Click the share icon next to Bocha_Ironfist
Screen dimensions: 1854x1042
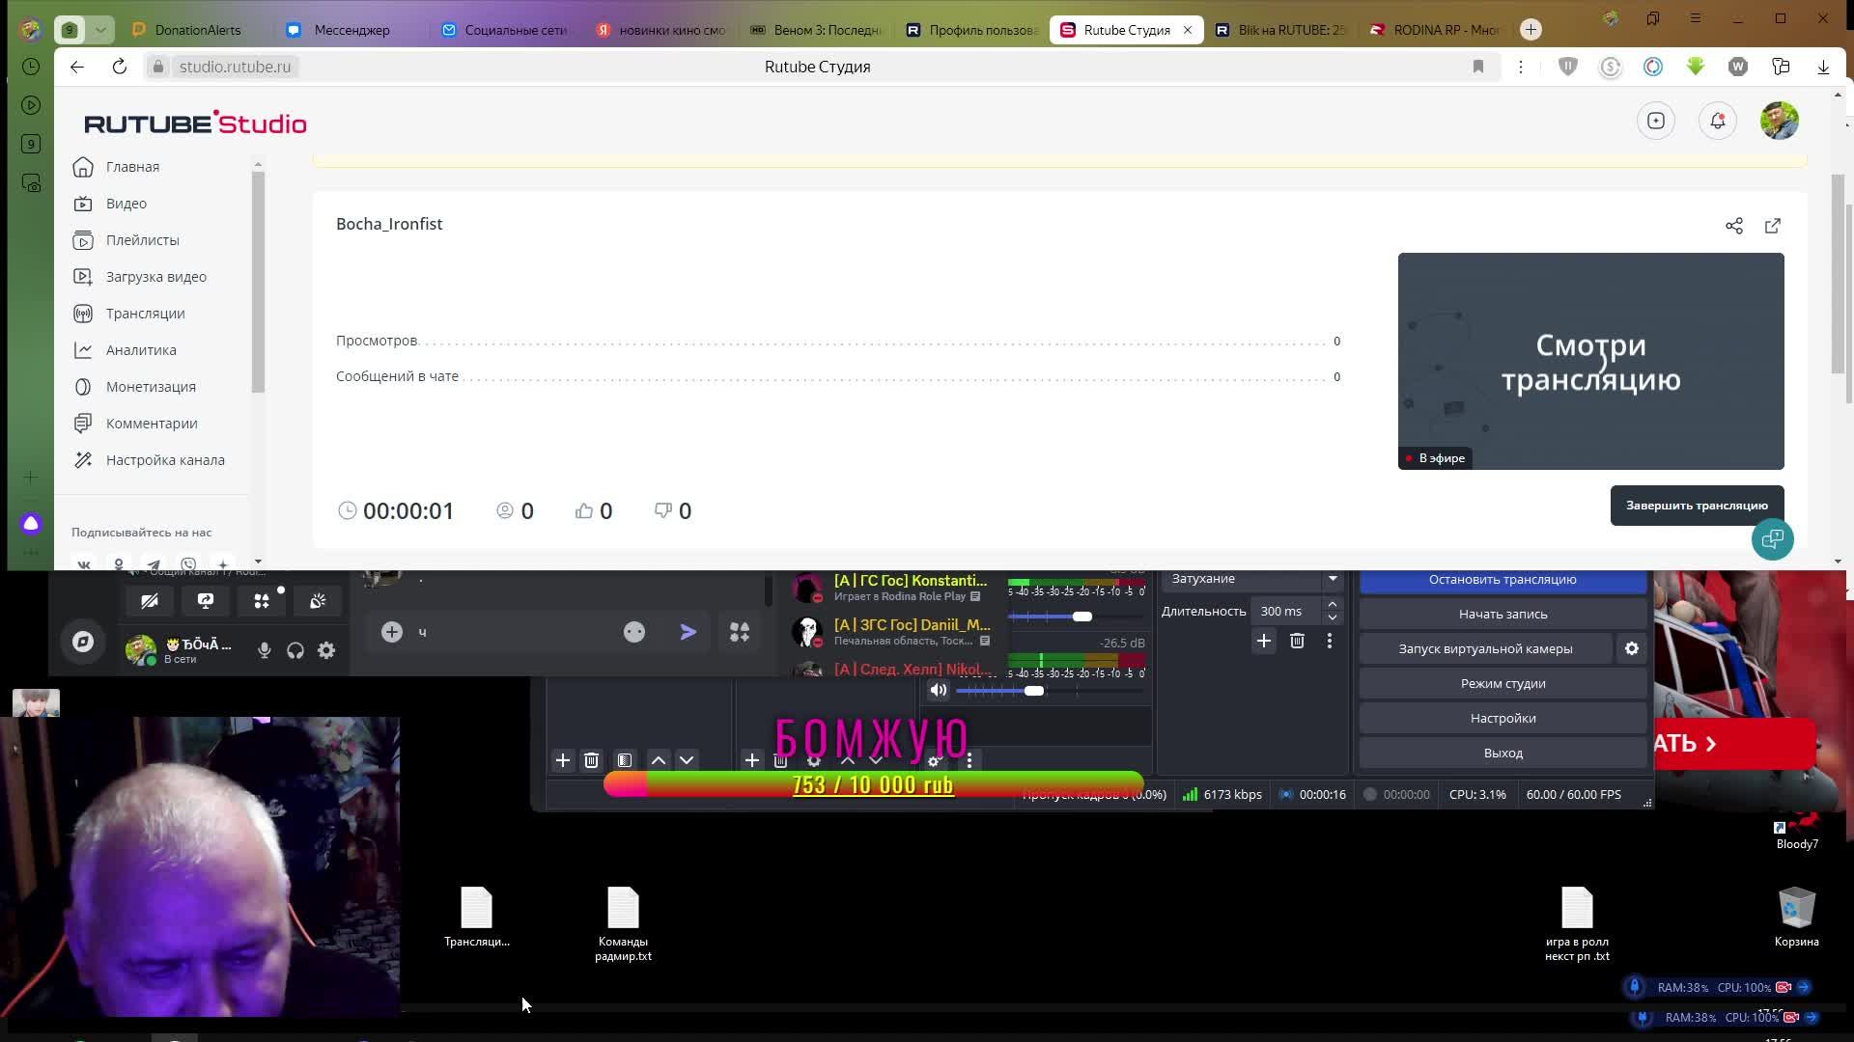click(x=1734, y=226)
